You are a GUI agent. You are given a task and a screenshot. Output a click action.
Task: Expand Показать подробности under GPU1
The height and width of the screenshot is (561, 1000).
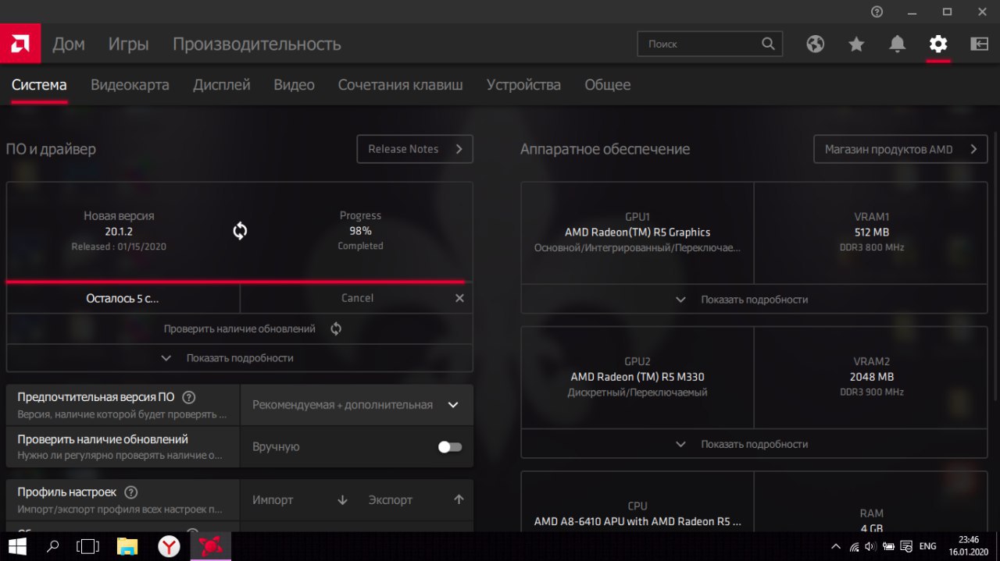pos(754,300)
